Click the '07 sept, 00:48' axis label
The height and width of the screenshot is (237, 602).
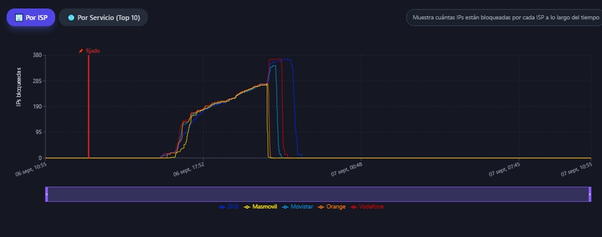pos(347,169)
